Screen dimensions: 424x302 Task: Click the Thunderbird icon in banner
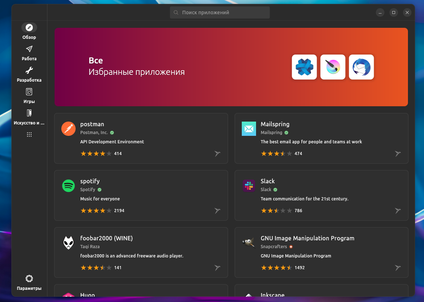(361, 67)
